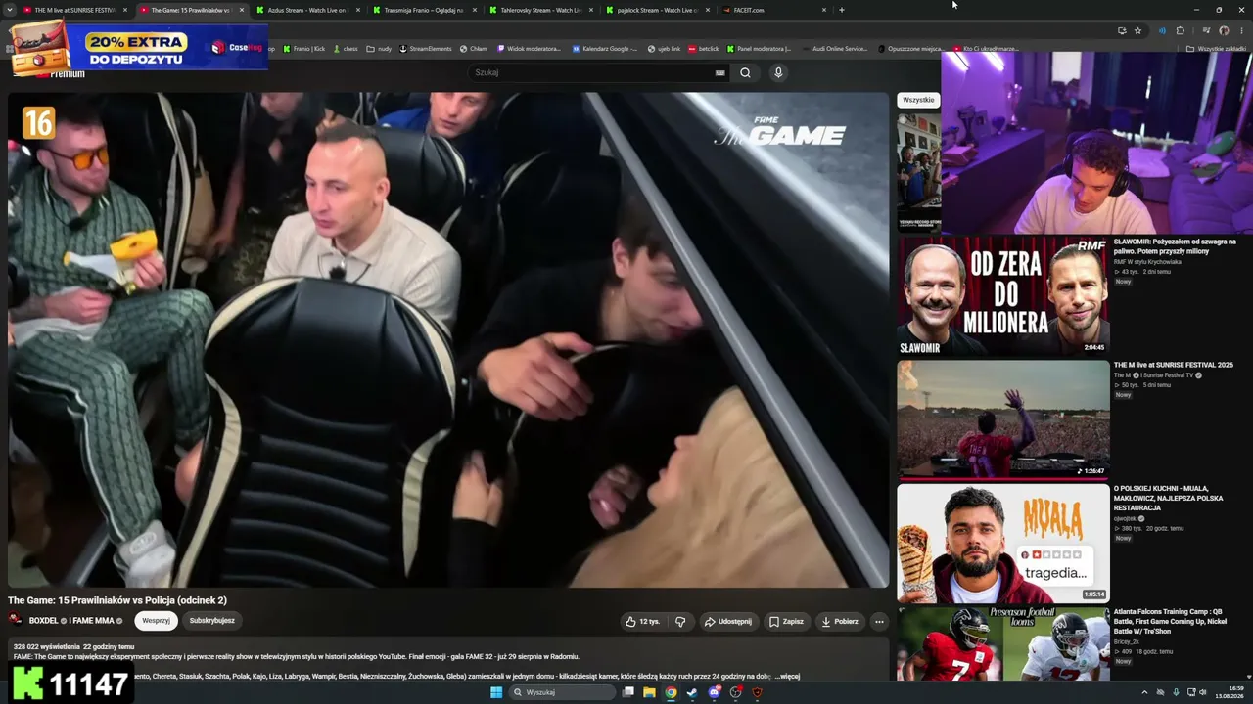Click the Wesprzyj button
This screenshot has height=704, width=1253.
[x=156, y=621]
